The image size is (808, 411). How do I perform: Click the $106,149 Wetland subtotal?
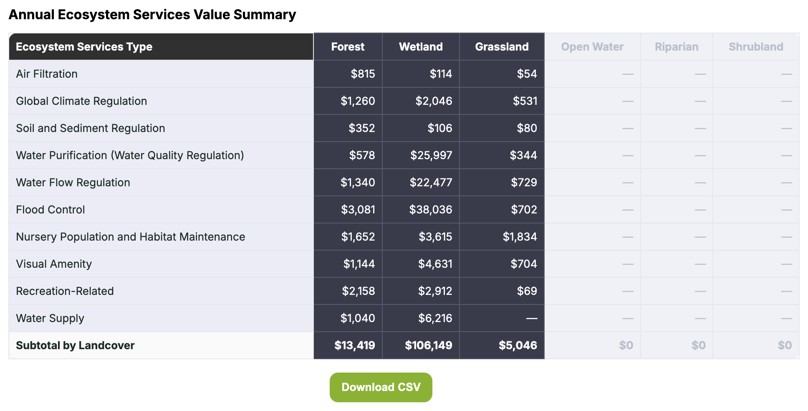[429, 345]
